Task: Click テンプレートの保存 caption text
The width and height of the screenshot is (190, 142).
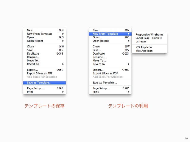Action: click(x=44, y=106)
